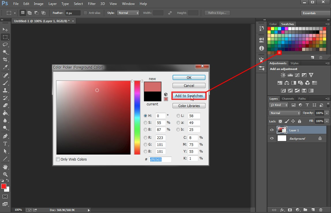Click OK in Color Picker
331x213 pixels.
(x=189, y=77)
